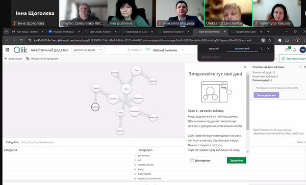306x185 pixels.
Task: Select the русский translation tab
Action: [214, 48]
